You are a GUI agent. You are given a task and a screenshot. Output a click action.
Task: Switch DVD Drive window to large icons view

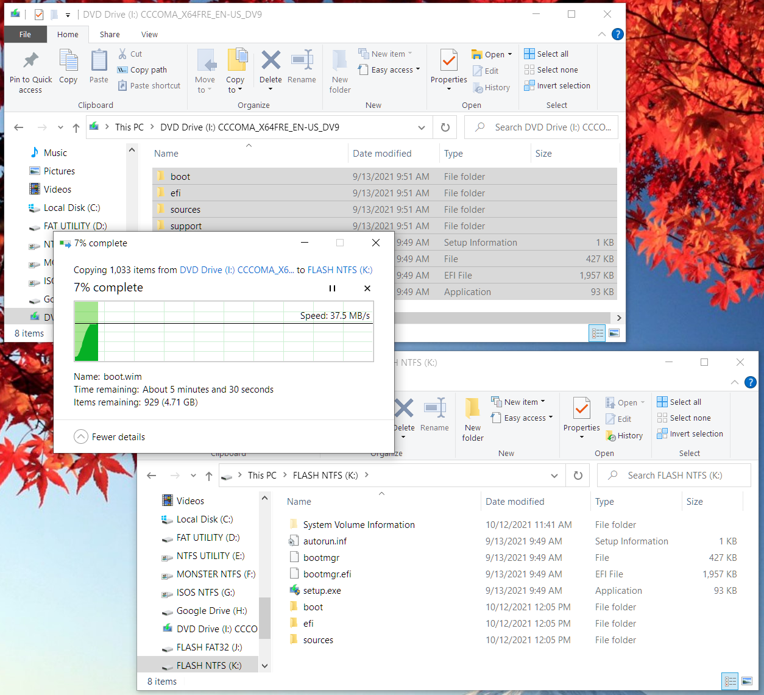coord(614,333)
